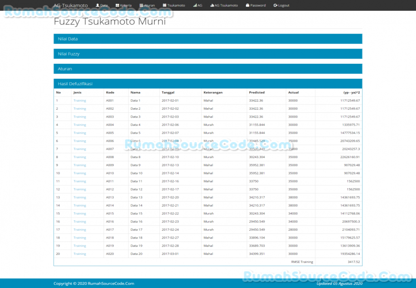Open Training link in row A018
Image resolution: width=416 pixels, height=288 pixels.
[x=80, y=238]
